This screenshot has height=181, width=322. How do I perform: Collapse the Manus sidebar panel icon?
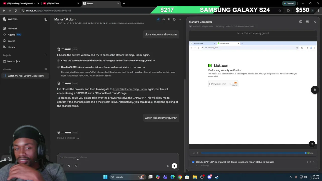coord(46,19)
